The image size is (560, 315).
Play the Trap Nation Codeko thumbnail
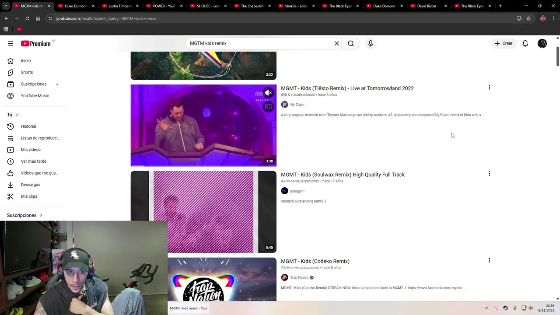pyautogui.click(x=222, y=279)
